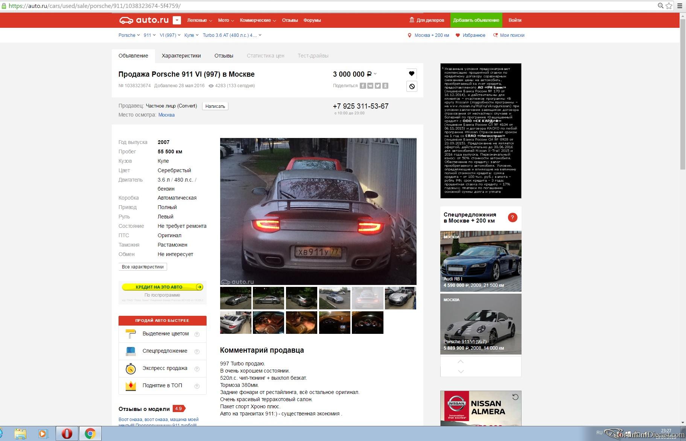Viewport: 686px width, 441px height.
Task: Add listing to favorites with heart icon
Action: (412, 74)
